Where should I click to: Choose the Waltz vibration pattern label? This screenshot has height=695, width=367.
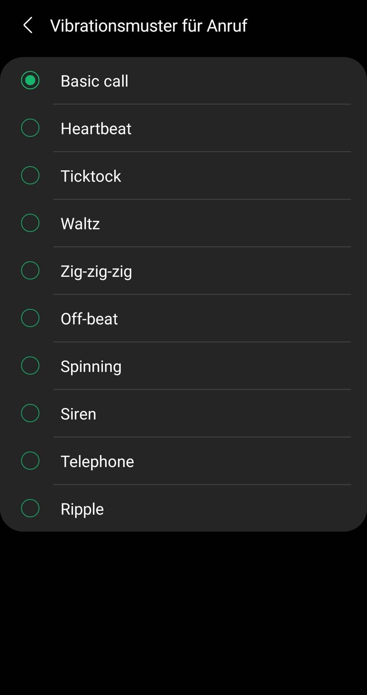80,224
